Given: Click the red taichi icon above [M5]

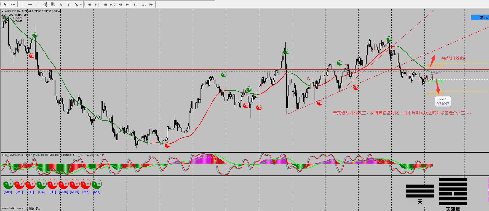Looking at the screenshot, I should pos(85,184).
